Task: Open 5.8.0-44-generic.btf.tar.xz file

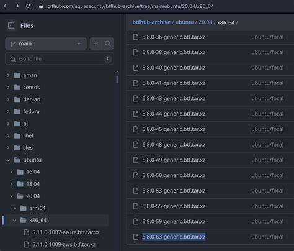Action: [174, 114]
